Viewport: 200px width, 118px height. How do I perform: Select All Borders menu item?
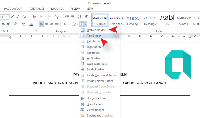tap(99, 58)
